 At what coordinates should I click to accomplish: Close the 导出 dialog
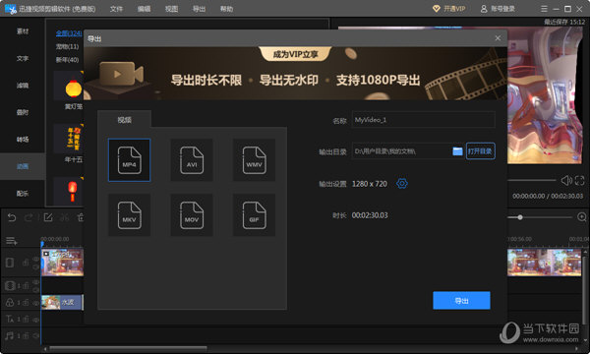tap(498, 38)
